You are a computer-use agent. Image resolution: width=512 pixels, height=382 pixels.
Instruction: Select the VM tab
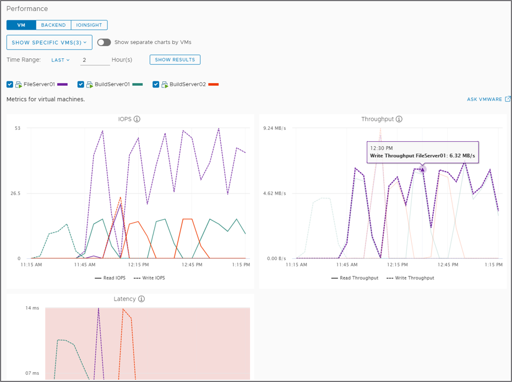click(21, 25)
